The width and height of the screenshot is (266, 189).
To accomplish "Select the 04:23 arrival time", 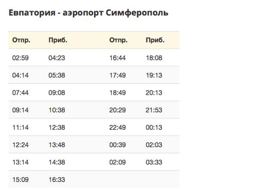I will tap(57, 57).
